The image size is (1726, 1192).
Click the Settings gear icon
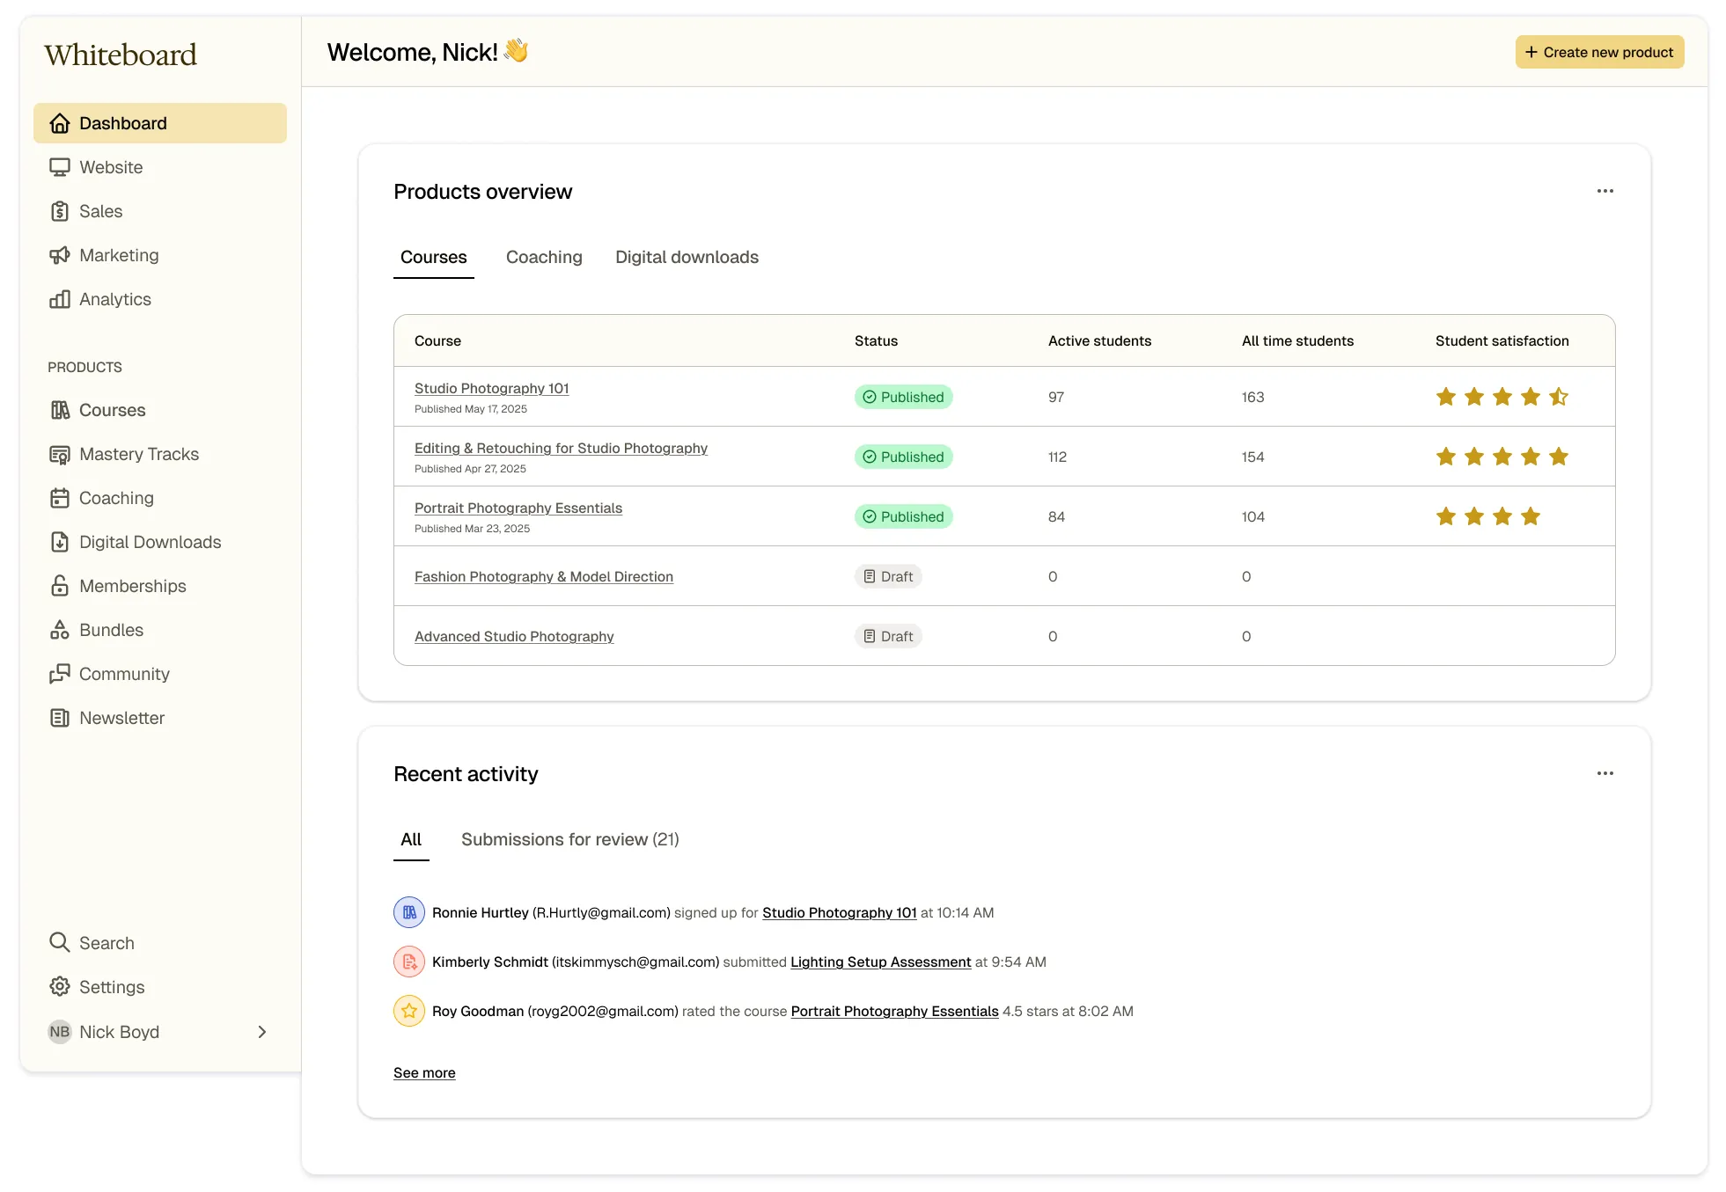[59, 987]
